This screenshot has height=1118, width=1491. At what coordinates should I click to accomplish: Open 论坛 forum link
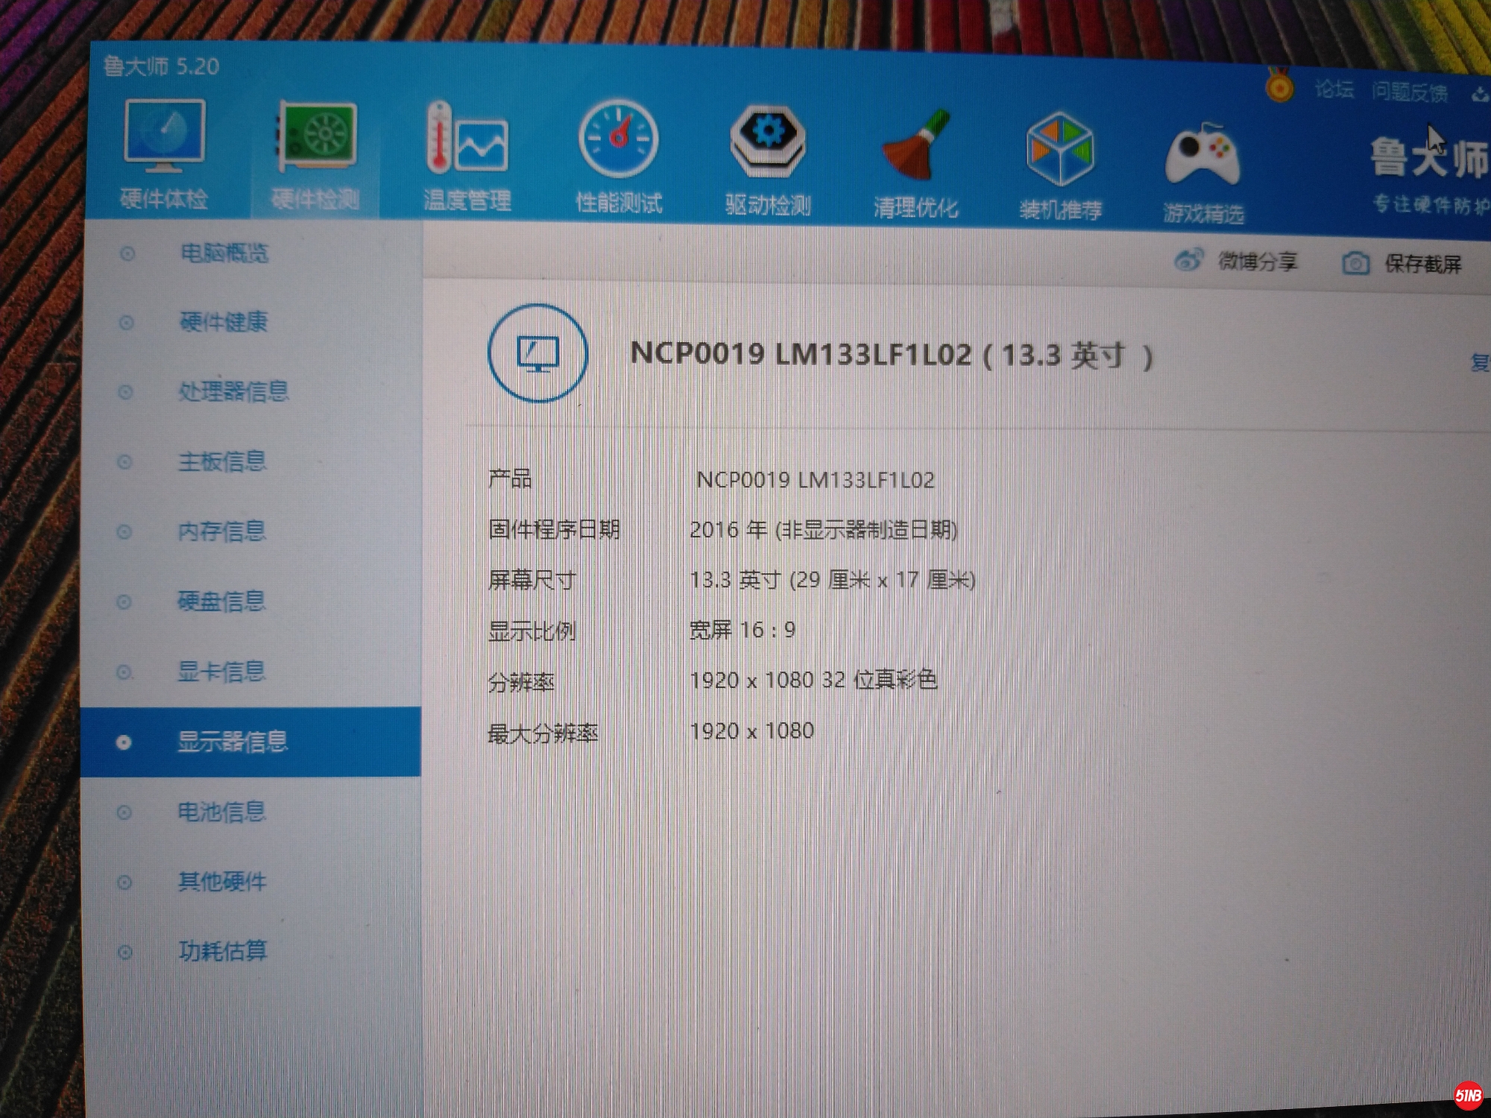click(1334, 89)
